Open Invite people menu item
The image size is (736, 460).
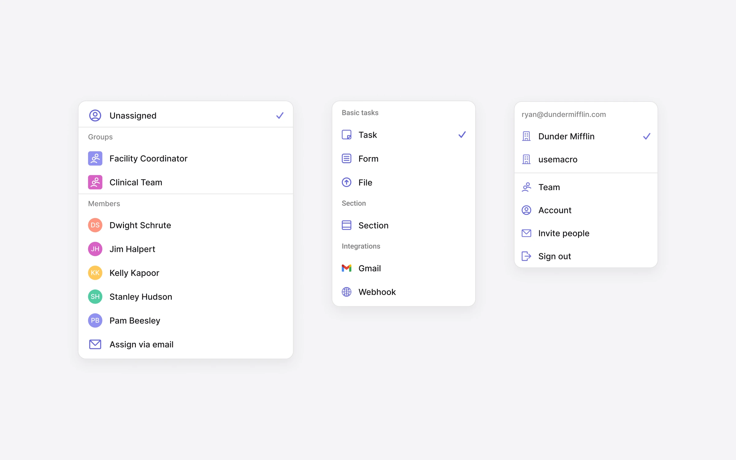586,233
